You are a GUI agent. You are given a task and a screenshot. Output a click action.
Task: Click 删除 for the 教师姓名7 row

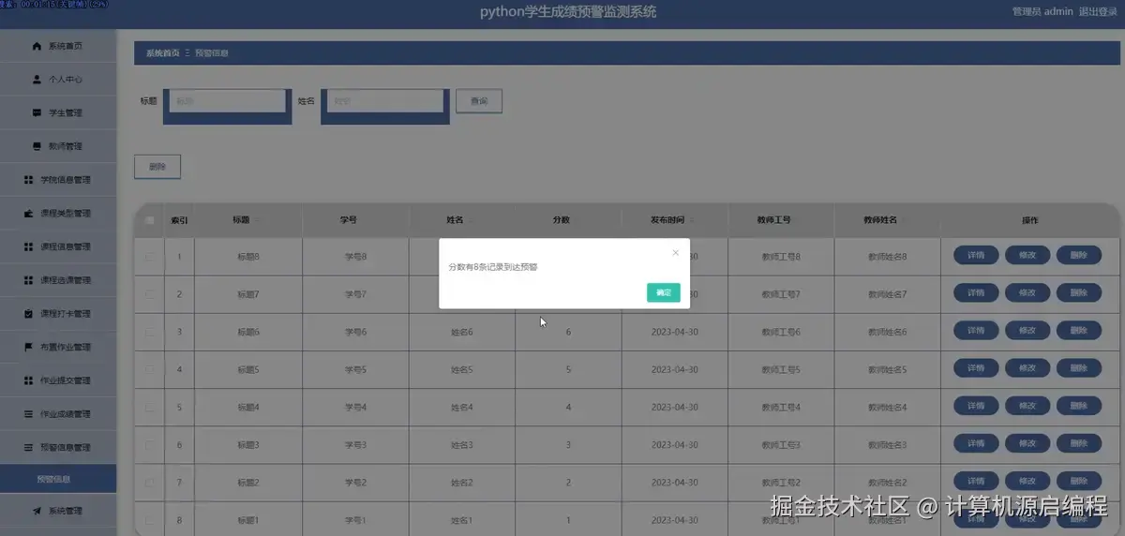[1079, 293]
